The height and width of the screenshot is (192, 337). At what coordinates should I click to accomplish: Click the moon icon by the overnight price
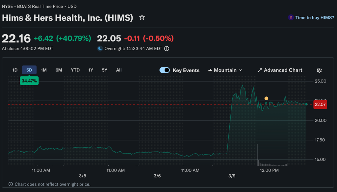pyautogui.click(x=100, y=49)
